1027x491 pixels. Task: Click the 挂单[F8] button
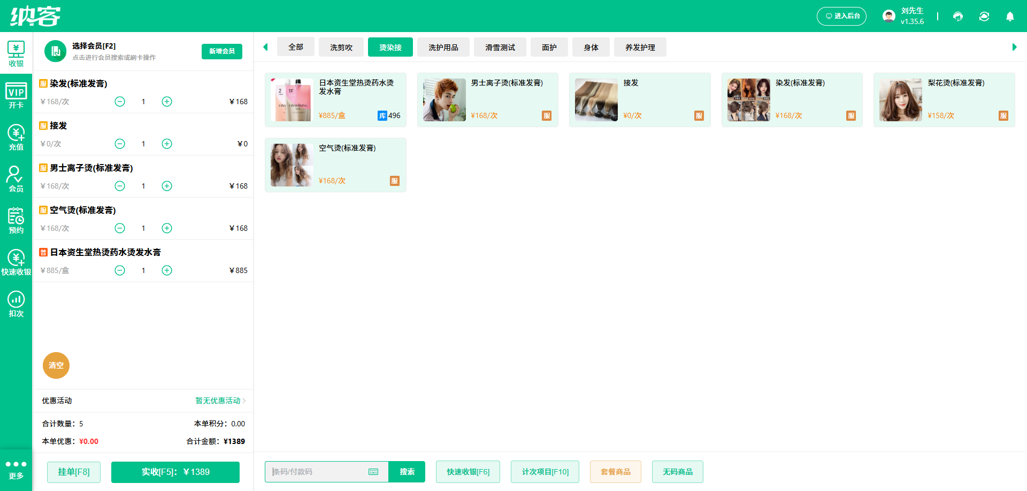pos(74,472)
